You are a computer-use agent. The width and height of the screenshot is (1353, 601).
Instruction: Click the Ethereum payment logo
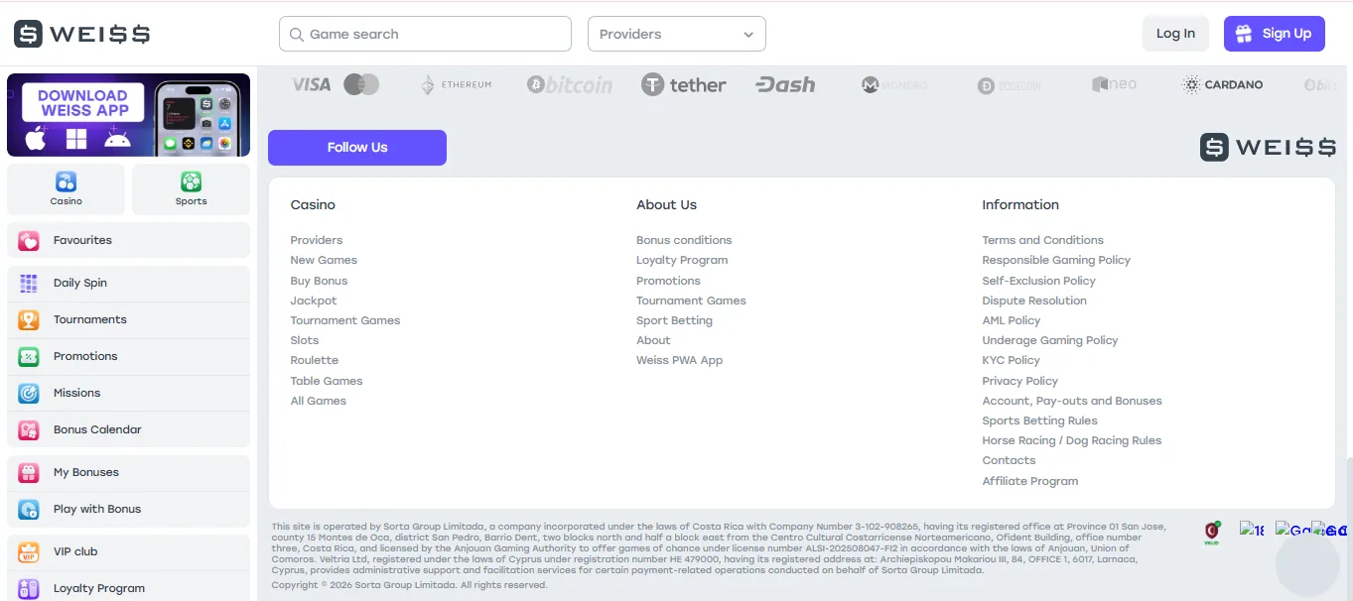pyautogui.click(x=456, y=85)
